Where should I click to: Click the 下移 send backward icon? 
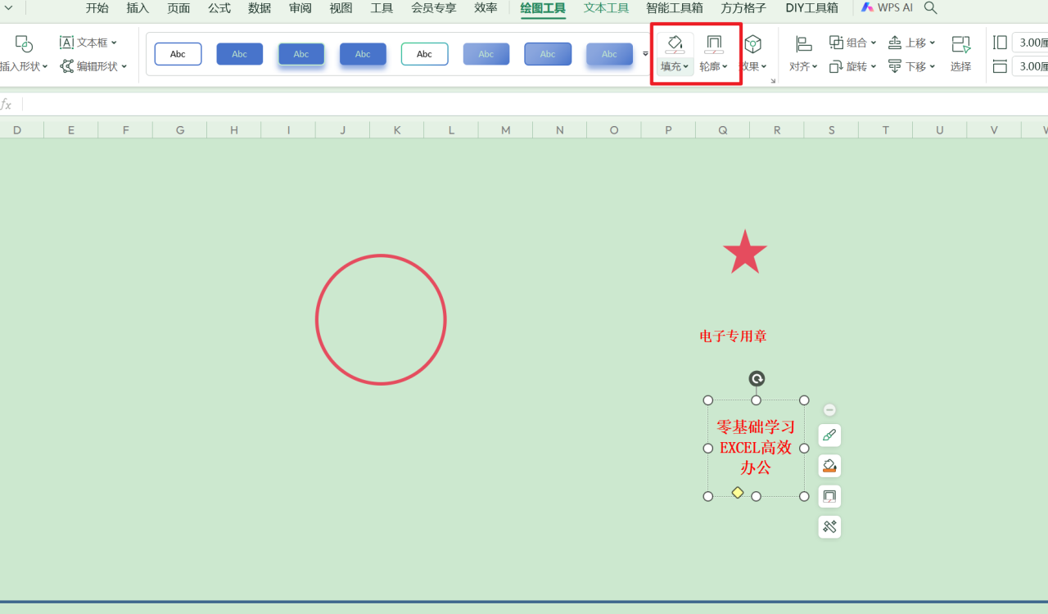tap(895, 66)
